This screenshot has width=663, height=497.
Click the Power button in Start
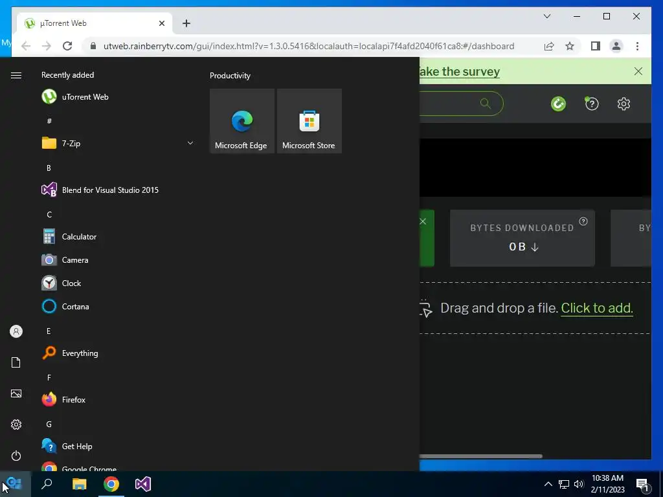16,456
